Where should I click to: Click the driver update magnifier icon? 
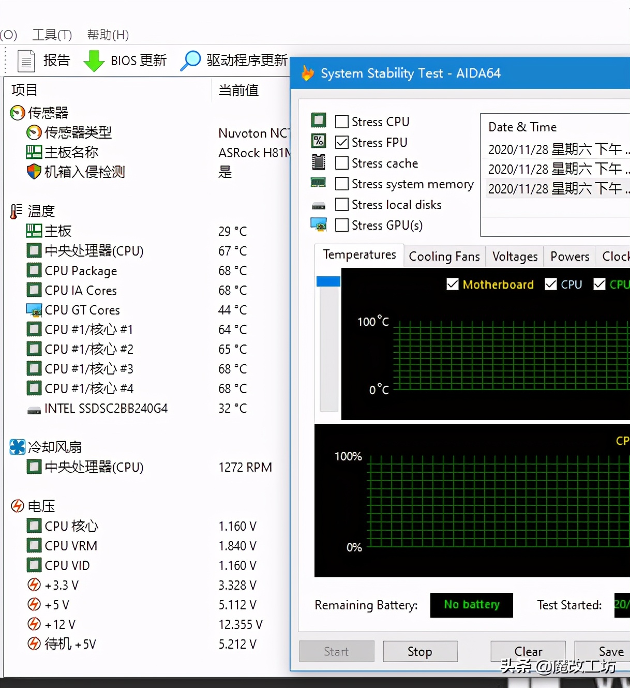[190, 61]
